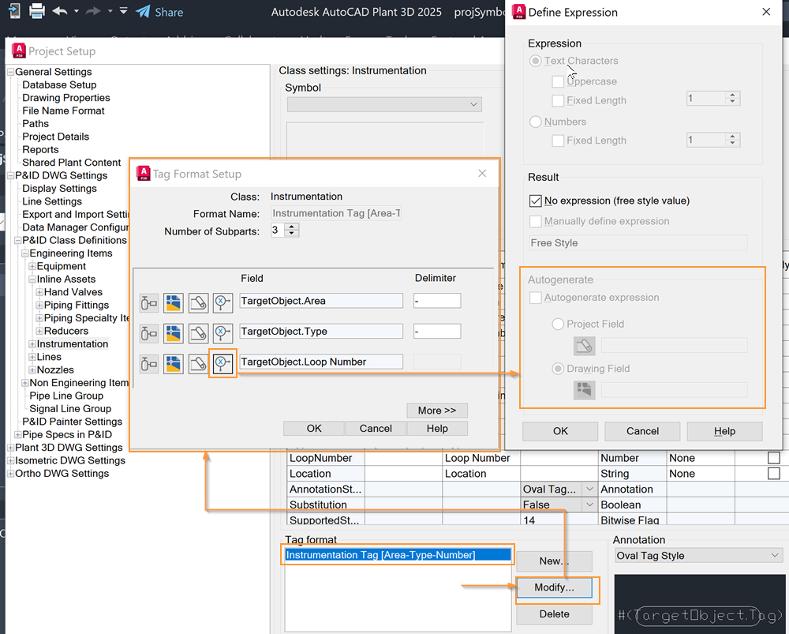Image resolution: width=789 pixels, height=634 pixels.
Task: Click define expression icon in TargetObject.Type row
Action: [222, 333]
